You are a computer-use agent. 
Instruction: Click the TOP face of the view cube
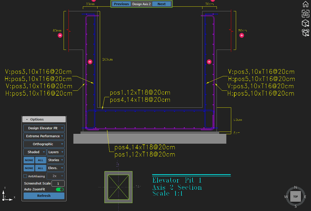click(295, 197)
